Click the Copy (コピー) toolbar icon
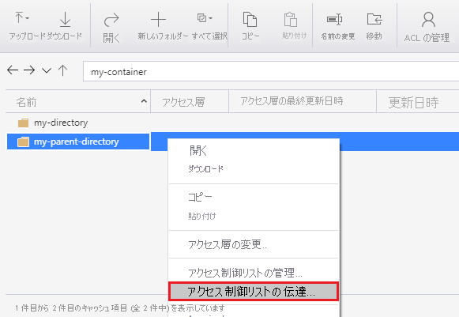The width and height of the screenshot is (459, 317). click(250, 19)
